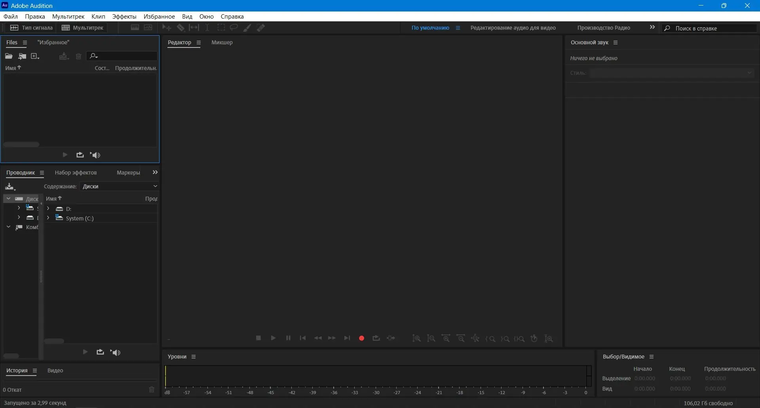The height and width of the screenshot is (408, 760).
Task: Open Справка menu
Action: tap(232, 16)
